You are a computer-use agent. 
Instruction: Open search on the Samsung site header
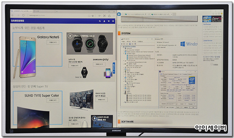pyautogui.click(x=100, y=21)
